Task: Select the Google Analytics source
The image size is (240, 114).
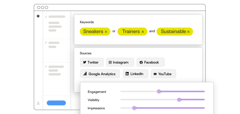Action: (x=99, y=74)
